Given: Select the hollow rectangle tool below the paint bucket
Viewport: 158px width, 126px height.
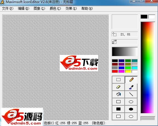Looking at the screenshot, I should click(x=118, y=102).
